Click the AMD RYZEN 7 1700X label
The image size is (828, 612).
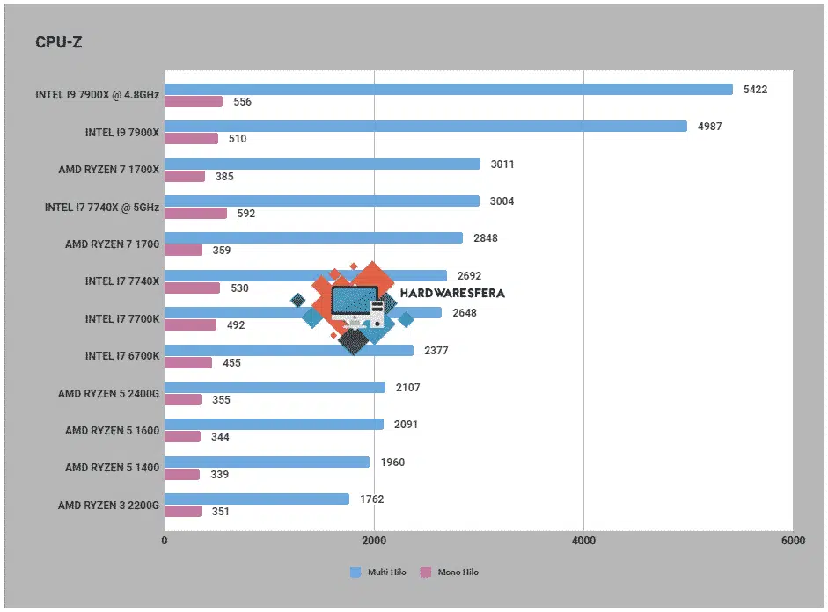109,170
